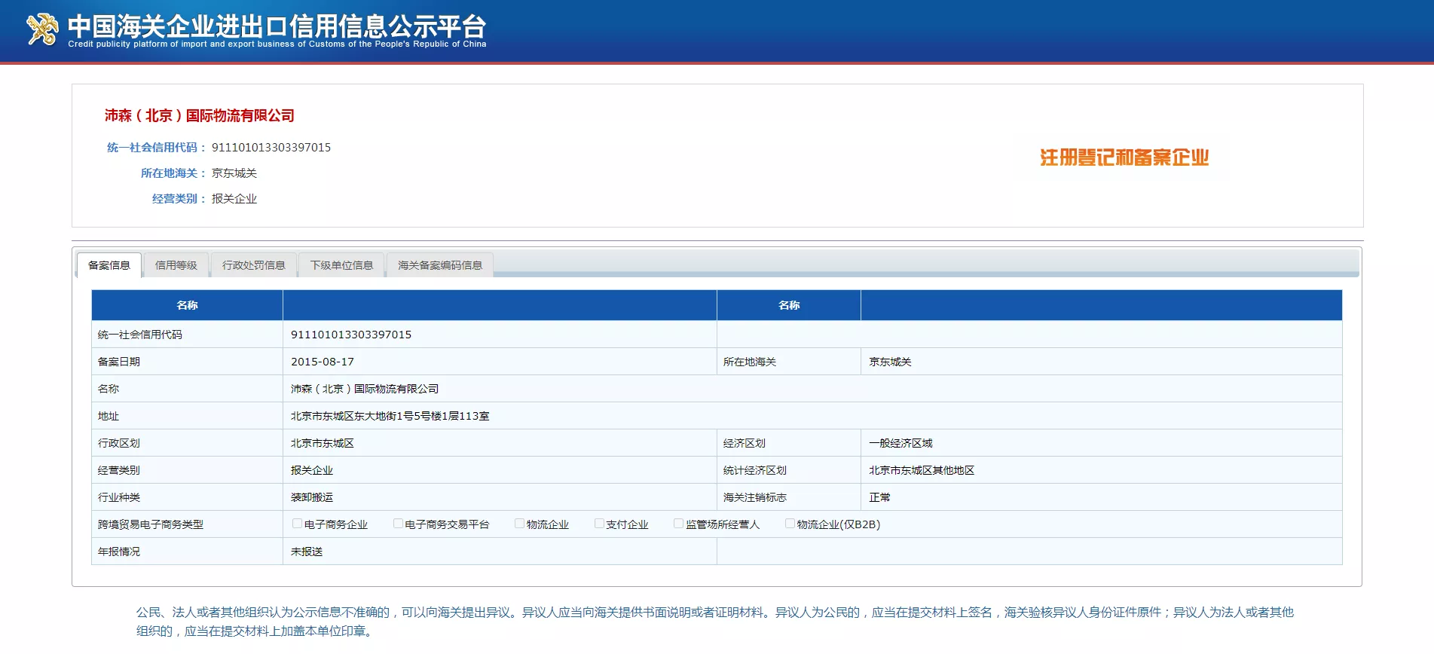Click the filing date 2015-08-17
Image resolution: width=1434 pixels, height=654 pixels.
coord(323,362)
